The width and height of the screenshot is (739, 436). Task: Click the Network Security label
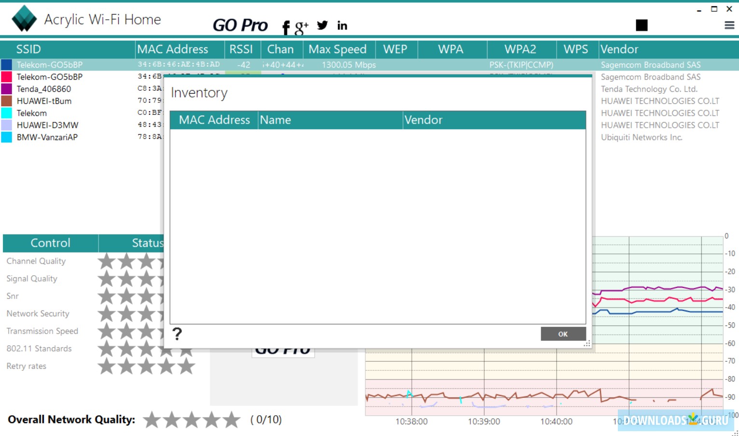(38, 314)
